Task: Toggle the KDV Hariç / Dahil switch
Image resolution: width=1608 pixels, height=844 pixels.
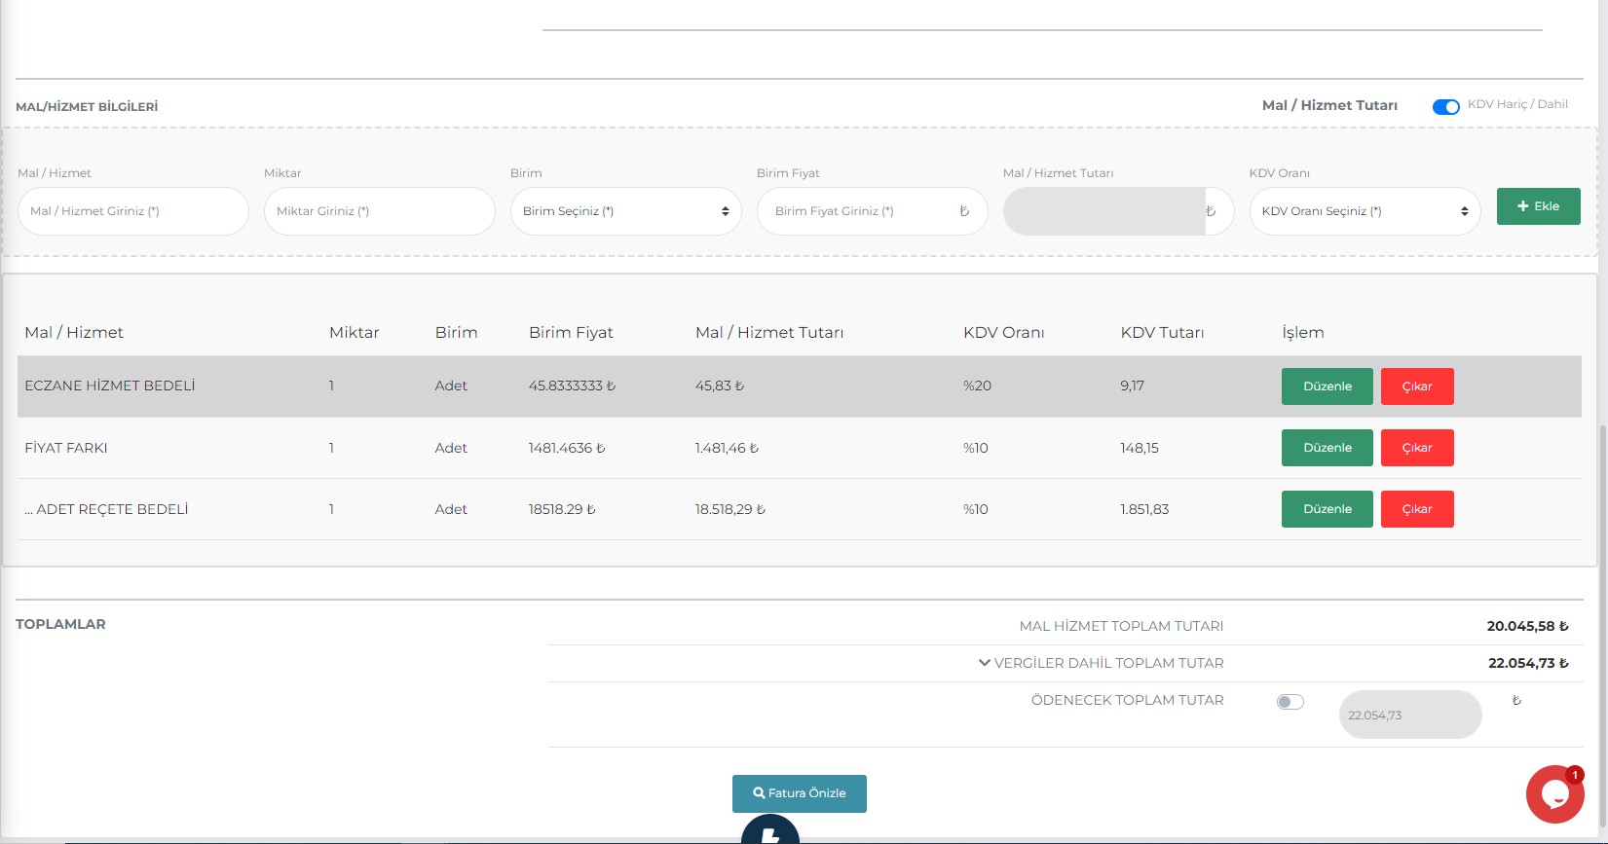Action: click(x=1445, y=107)
